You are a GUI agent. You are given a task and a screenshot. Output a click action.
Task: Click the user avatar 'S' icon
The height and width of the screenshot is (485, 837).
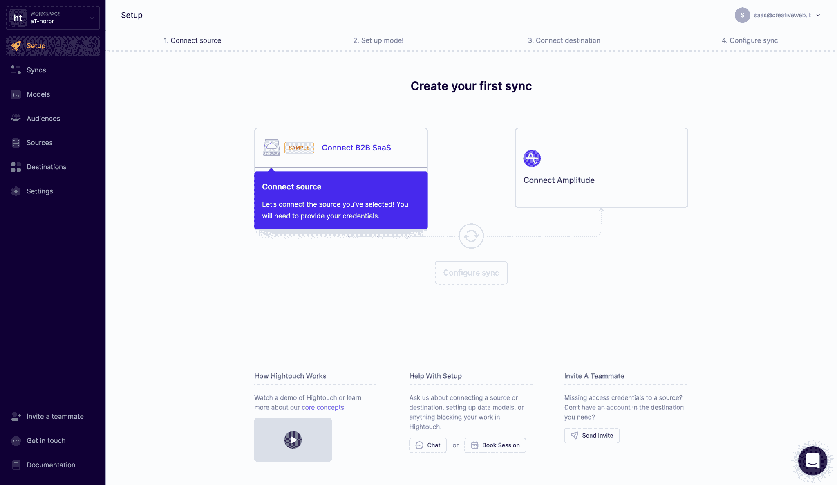click(742, 15)
